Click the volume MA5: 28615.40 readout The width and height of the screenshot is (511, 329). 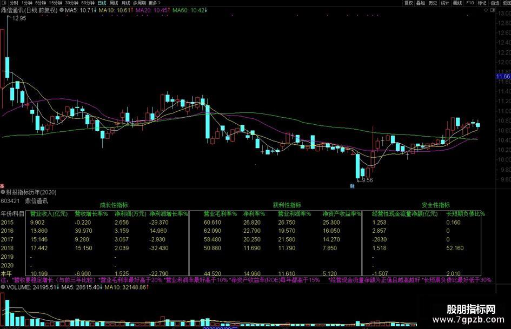coord(82,287)
